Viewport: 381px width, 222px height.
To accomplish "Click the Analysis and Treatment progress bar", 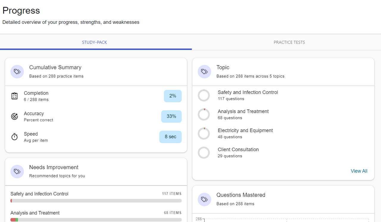I will point(96,220).
